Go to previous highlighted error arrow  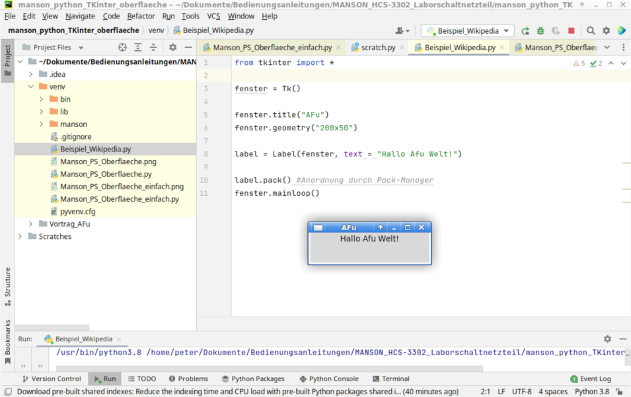pos(611,64)
